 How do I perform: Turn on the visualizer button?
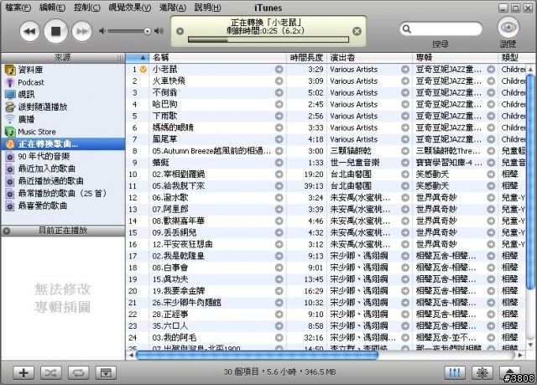click(x=482, y=372)
